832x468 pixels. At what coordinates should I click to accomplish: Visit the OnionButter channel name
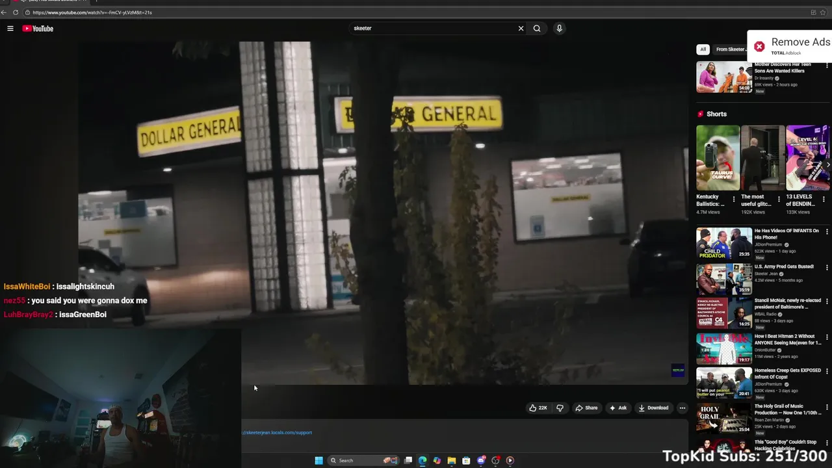coord(765,350)
